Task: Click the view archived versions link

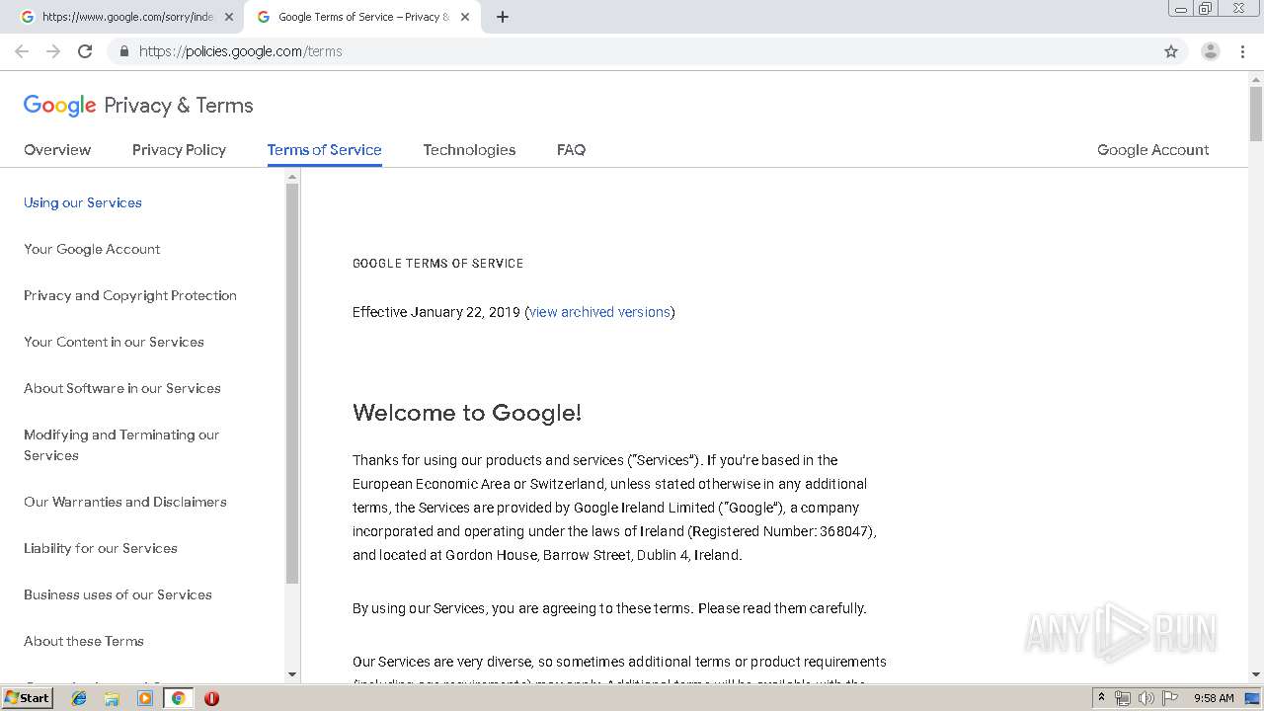Action: point(599,312)
